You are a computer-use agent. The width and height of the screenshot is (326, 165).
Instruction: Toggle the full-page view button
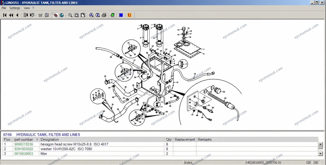point(77,15)
